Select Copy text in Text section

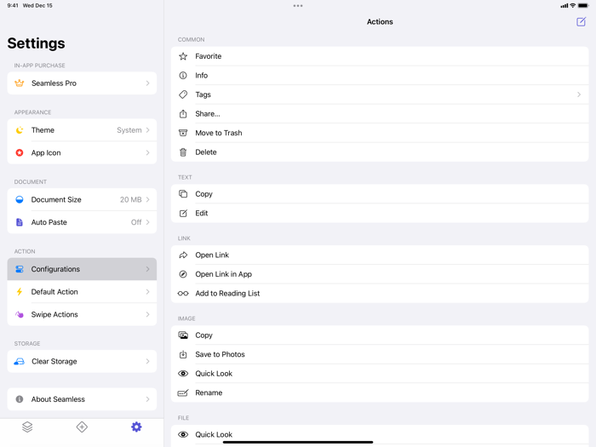[x=203, y=194]
